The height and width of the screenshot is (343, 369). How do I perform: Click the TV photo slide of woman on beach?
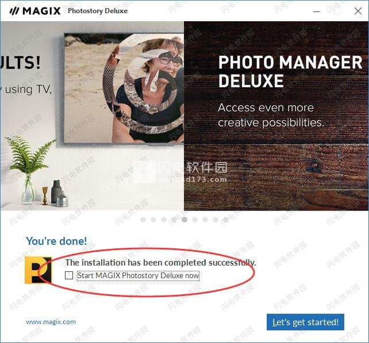pyautogui.click(x=124, y=88)
